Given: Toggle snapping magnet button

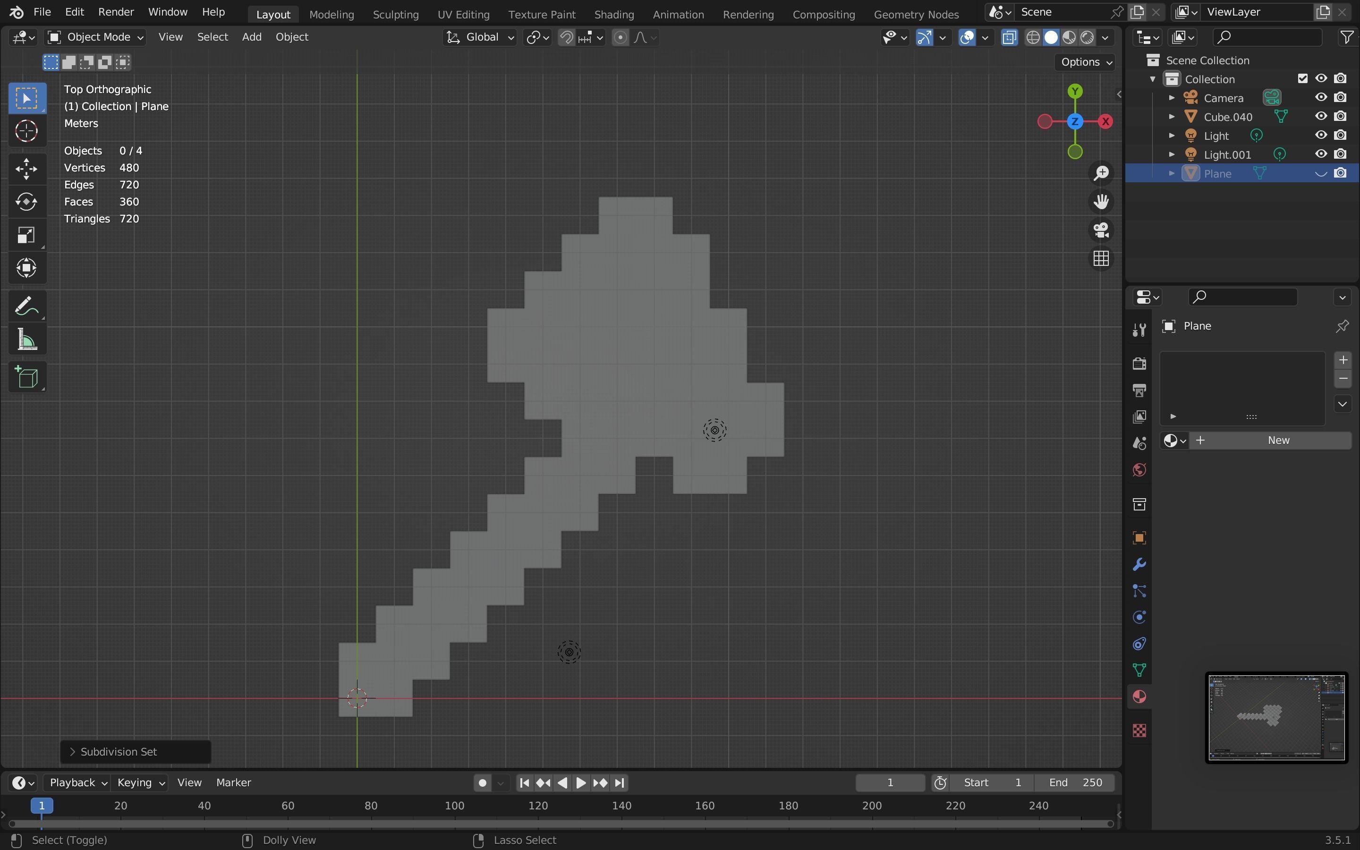Looking at the screenshot, I should pos(567,37).
